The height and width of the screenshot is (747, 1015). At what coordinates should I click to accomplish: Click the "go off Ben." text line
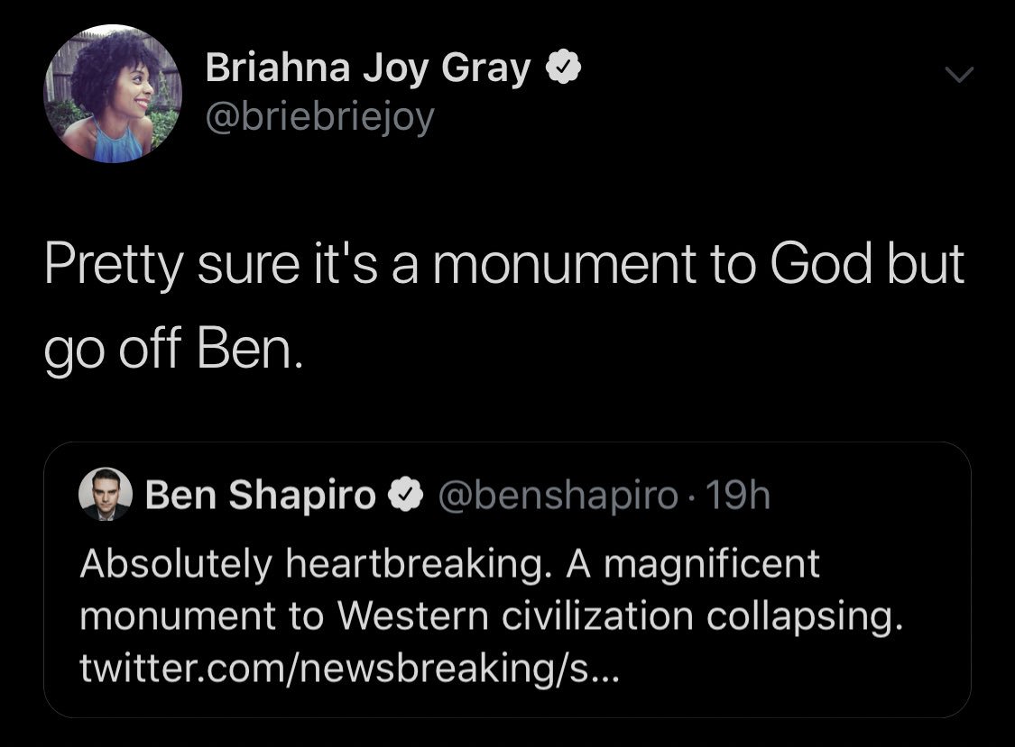[x=171, y=352]
